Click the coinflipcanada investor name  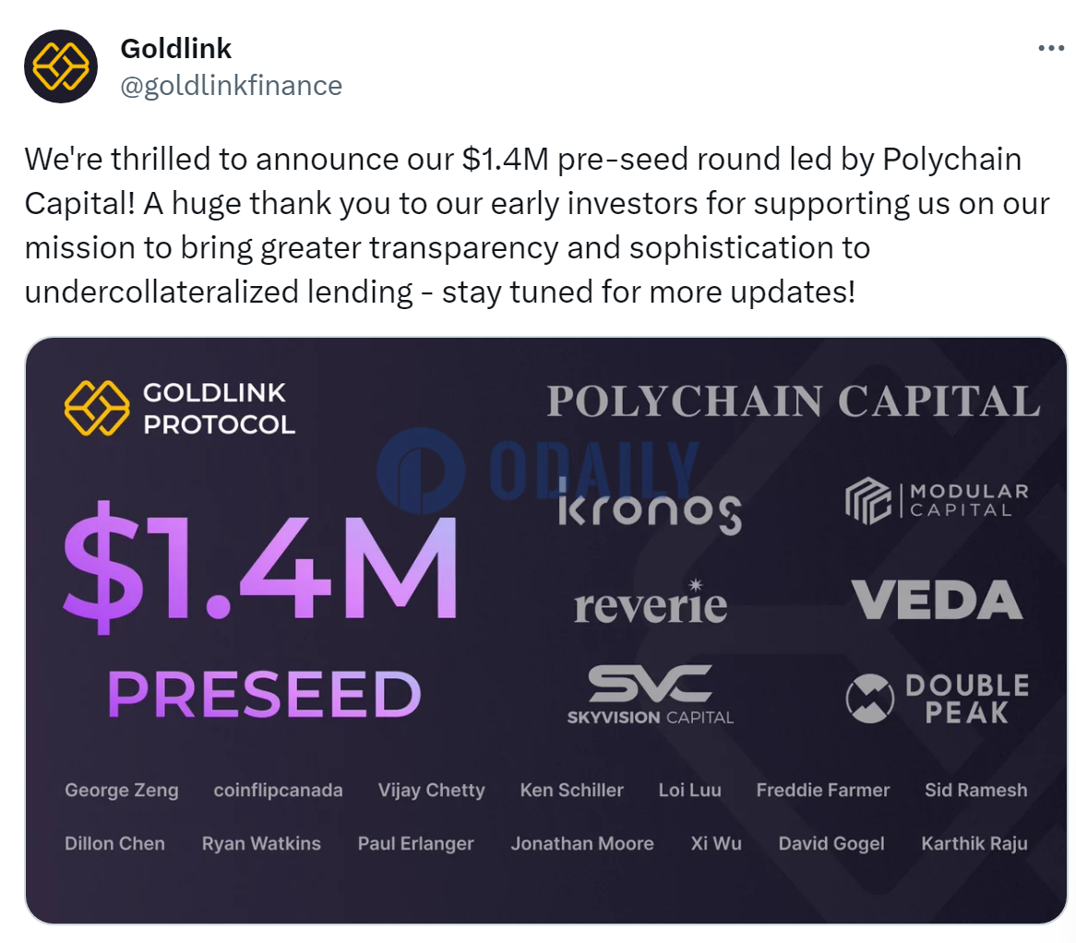pyautogui.click(x=278, y=790)
